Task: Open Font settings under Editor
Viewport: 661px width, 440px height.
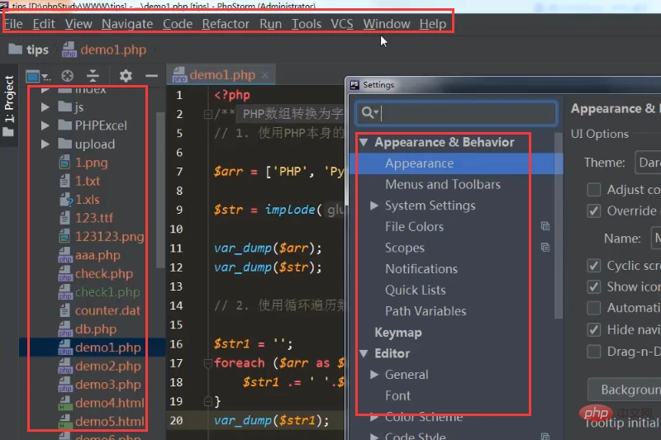Action: coord(397,395)
